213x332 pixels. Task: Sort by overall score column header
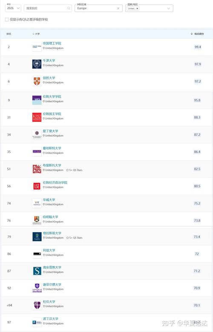[197, 34]
